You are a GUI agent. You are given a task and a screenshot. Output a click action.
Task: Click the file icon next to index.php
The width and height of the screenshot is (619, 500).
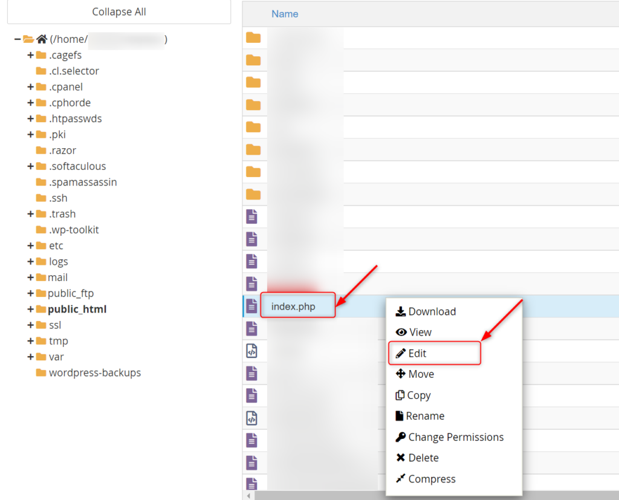[x=252, y=305]
